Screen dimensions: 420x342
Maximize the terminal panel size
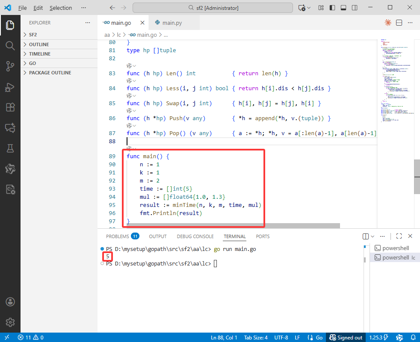pyautogui.click(x=399, y=236)
